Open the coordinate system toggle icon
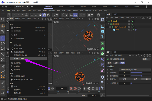Screen dimensions: 152x101 point(26,15)
